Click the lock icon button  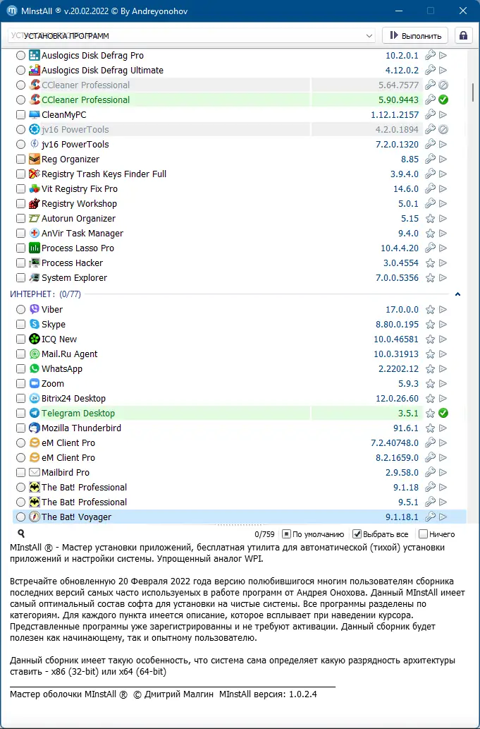point(464,35)
